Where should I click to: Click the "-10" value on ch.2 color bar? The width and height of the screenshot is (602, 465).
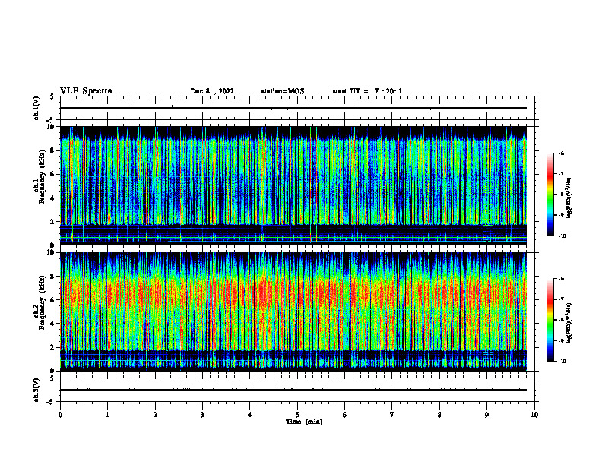coord(562,361)
